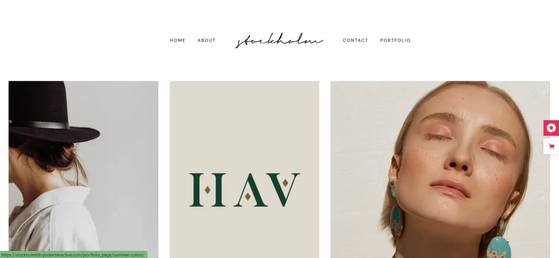Click the green letter H in HAV
The image size is (559, 258).
(207, 190)
